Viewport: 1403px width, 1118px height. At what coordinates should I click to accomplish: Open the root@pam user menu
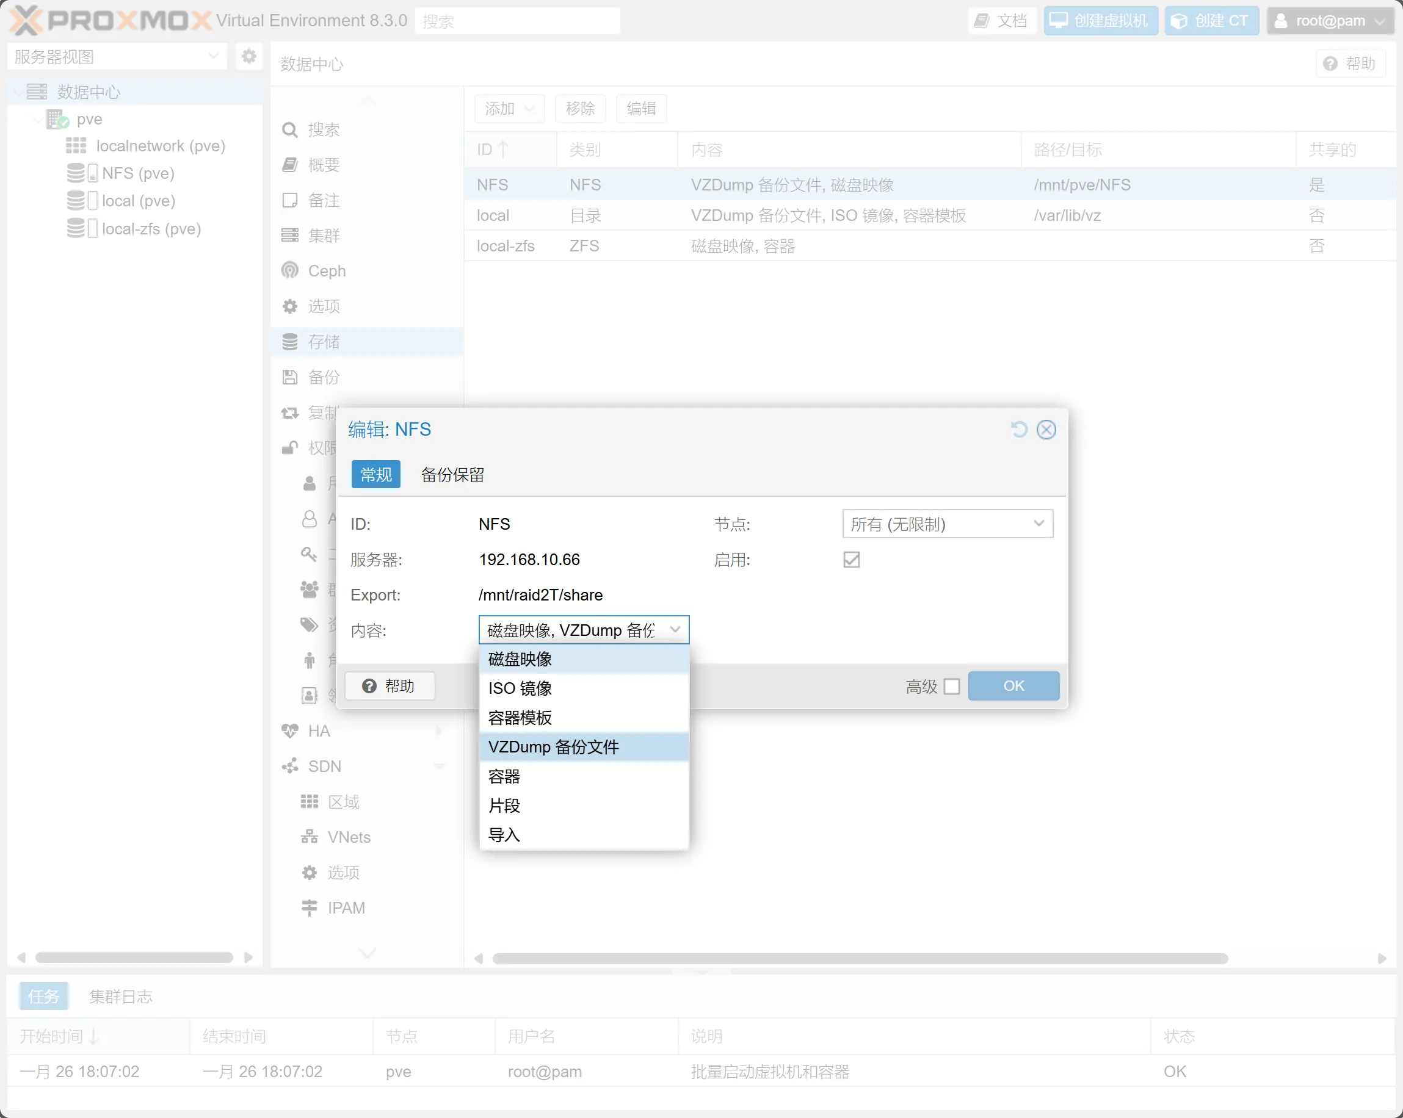coord(1329,21)
